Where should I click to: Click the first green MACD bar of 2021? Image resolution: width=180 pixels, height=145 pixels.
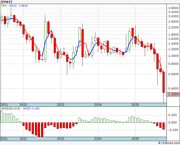tap(2, 117)
